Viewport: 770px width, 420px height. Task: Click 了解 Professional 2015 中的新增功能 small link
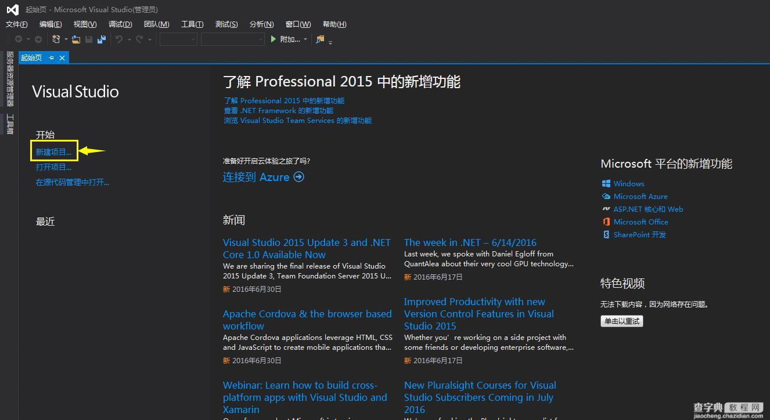(284, 100)
